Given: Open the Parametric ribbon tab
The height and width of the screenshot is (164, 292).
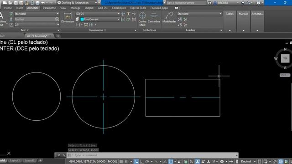Looking at the screenshot, I should coord(49,8).
